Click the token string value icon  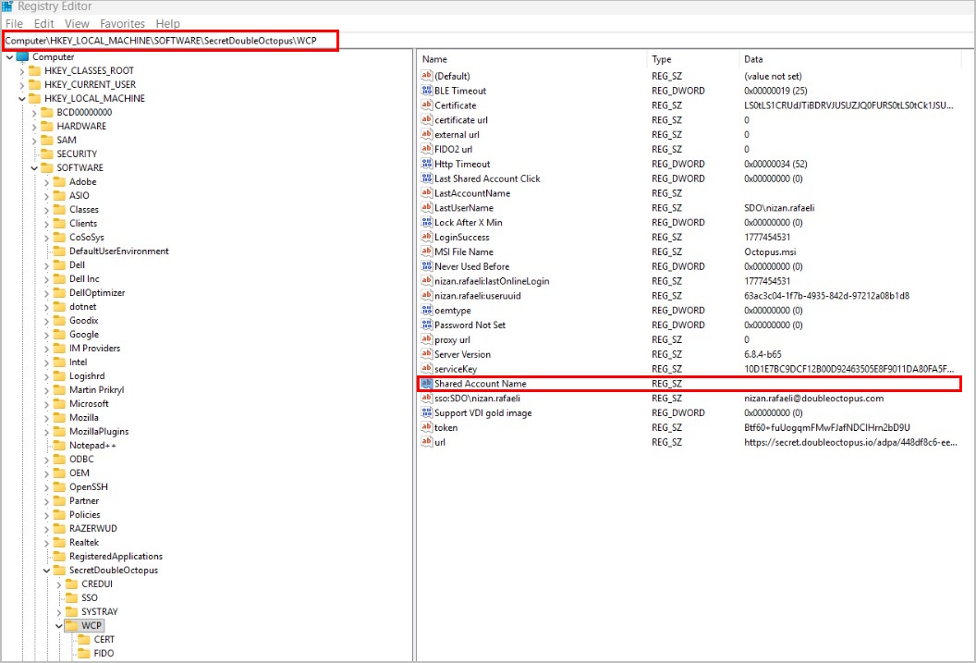426,427
